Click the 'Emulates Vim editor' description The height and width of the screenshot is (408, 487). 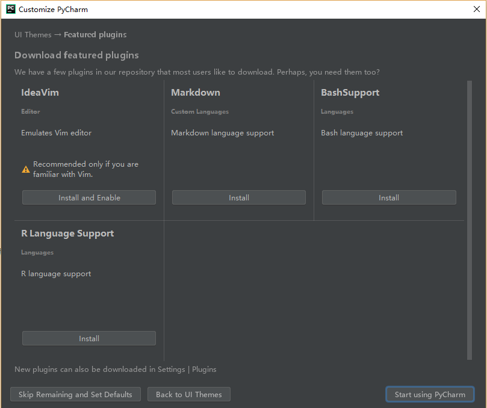[x=56, y=133]
